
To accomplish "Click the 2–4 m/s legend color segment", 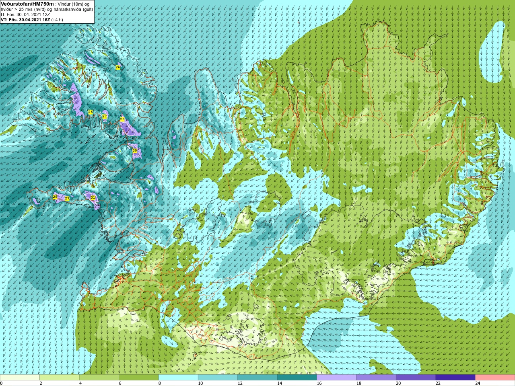I will [59, 378].
